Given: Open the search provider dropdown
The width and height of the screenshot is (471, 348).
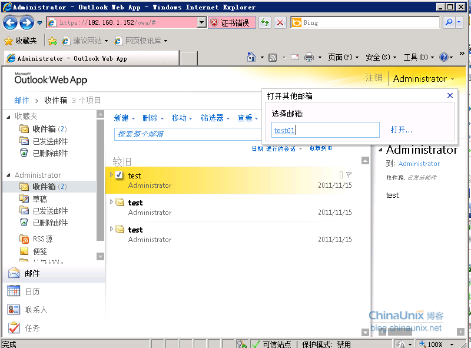Looking at the screenshot, I should tap(459, 22).
